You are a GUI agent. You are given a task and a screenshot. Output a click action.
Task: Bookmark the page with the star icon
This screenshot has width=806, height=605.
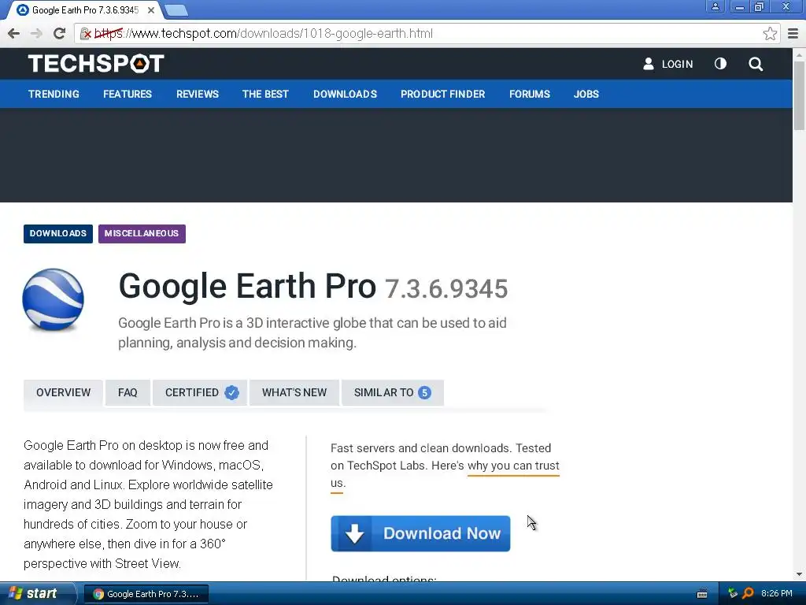[770, 34]
